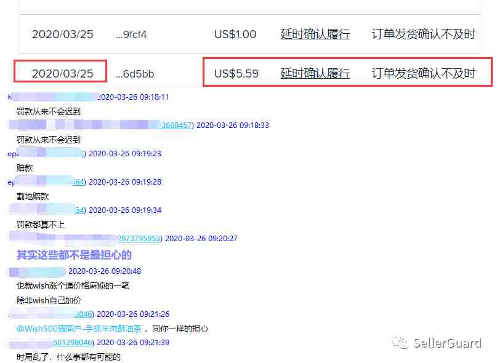Click order ID ...6d5bb
The height and width of the screenshot is (363, 497).
(135, 74)
